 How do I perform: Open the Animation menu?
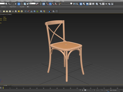(21, 1)
